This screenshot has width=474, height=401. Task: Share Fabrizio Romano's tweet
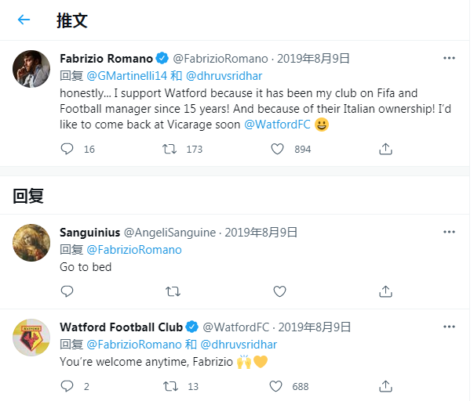coord(385,149)
